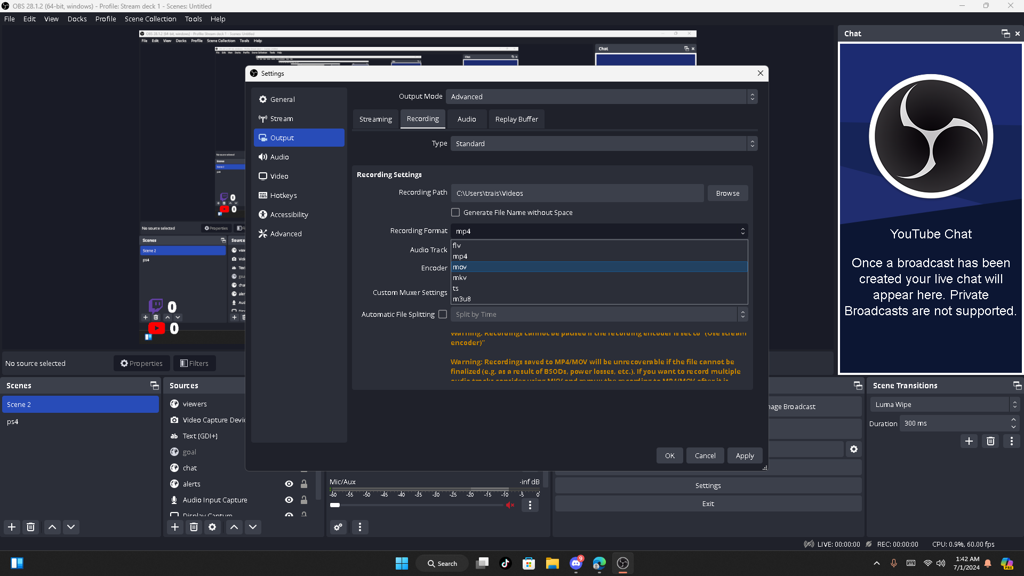Open Windows Start menu
This screenshot has height=576, width=1024.
coord(402,563)
